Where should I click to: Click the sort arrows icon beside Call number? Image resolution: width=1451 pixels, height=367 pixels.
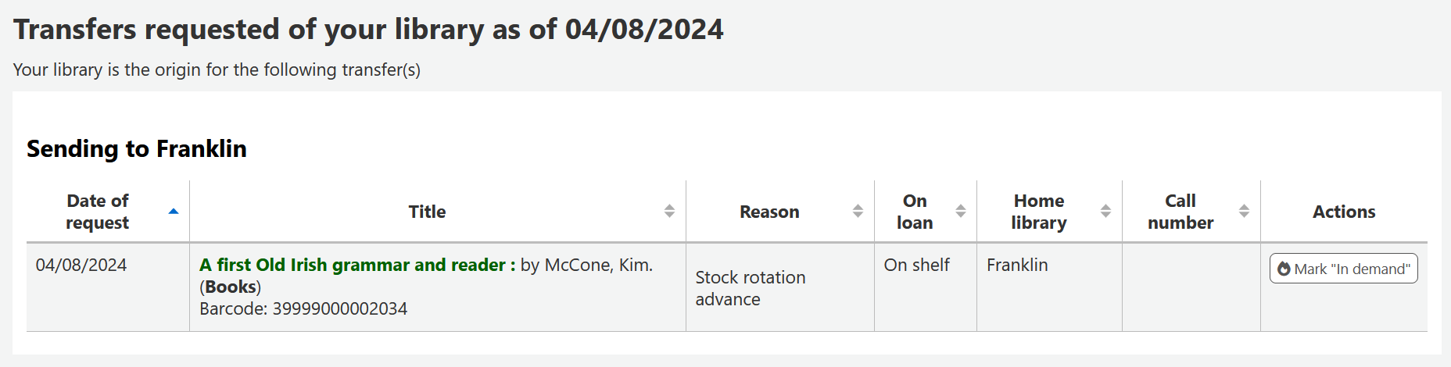[1244, 212]
